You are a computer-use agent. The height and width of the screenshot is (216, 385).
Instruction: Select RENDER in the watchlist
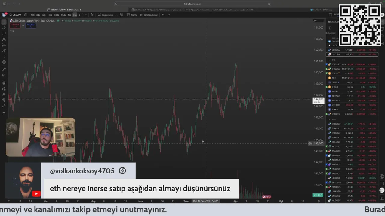click(x=352, y=187)
